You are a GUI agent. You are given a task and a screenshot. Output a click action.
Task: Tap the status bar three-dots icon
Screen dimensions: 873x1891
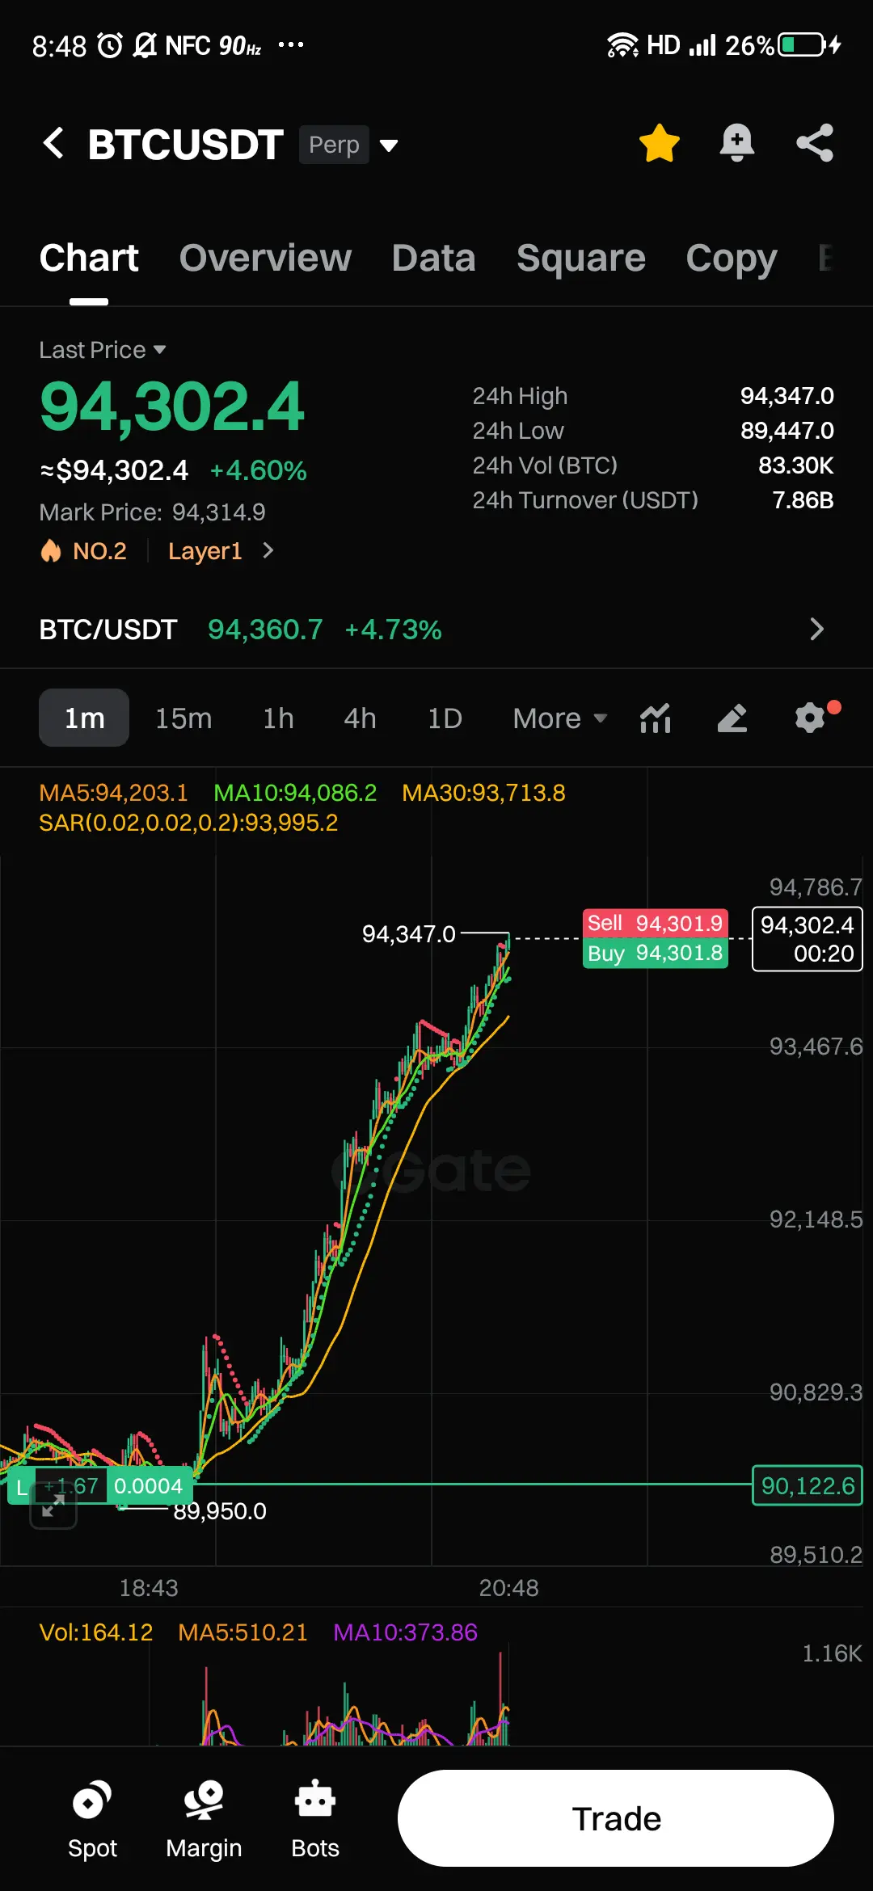coord(291,45)
